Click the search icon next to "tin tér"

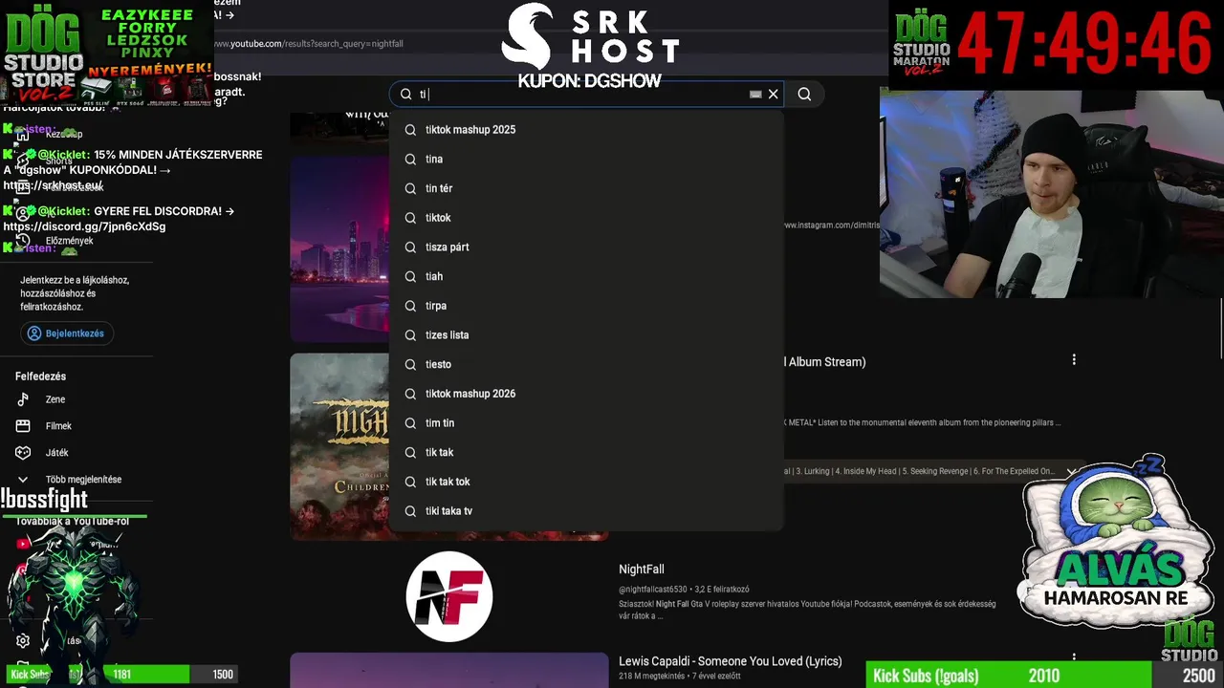tap(410, 188)
